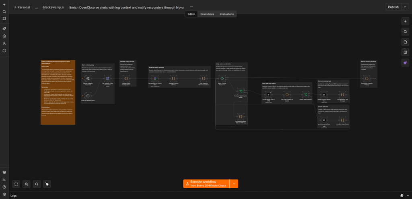Toggle the side panel icon on right toolbar
This screenshot has width=412, height=199.
click(405, 52)
